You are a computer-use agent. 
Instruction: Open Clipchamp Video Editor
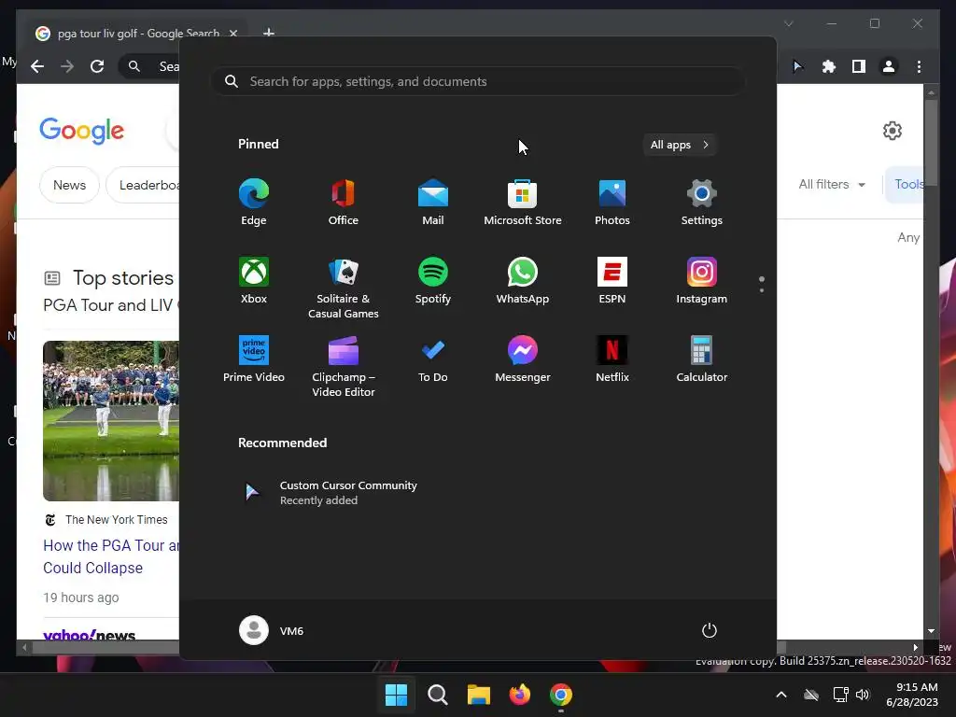(x=344, y=366)
